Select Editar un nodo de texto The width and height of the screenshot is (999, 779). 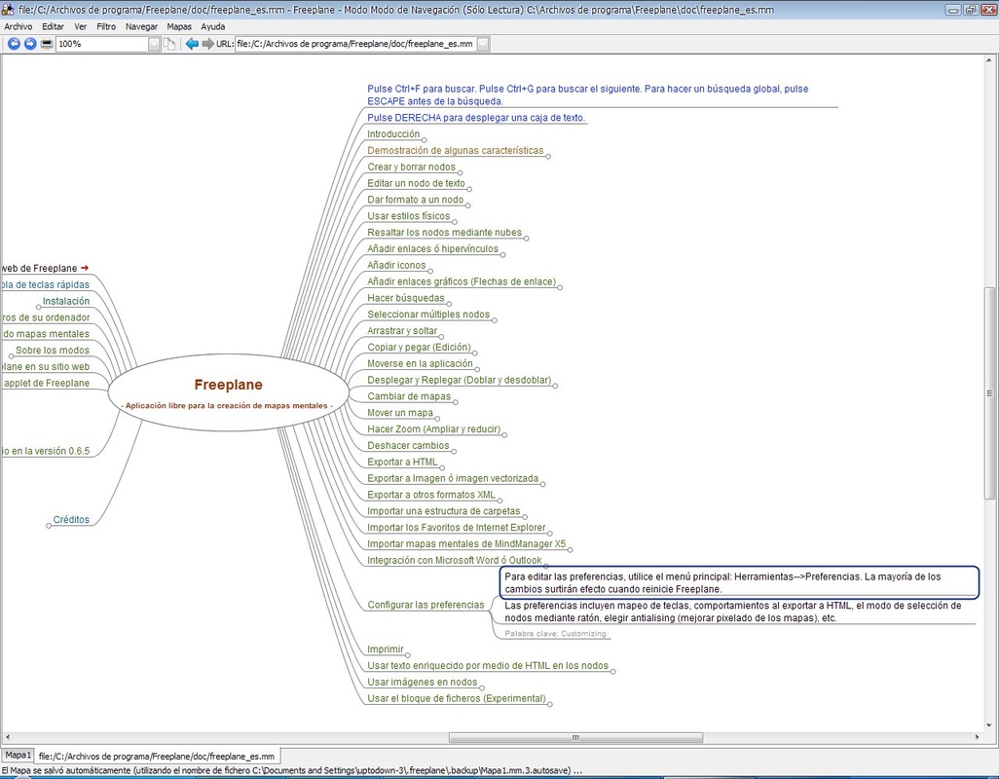pos(416,183)
